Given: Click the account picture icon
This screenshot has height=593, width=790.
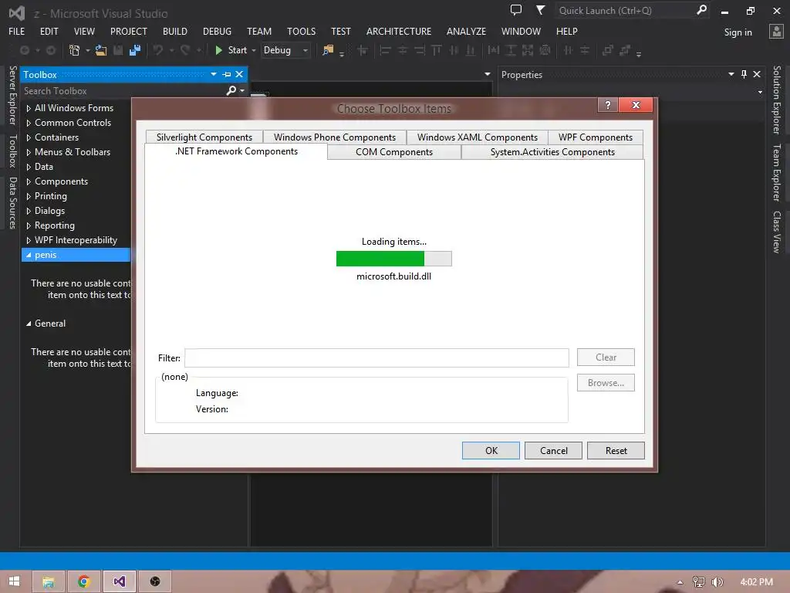Looking at the screenshot, I should [x=776, y=32].
